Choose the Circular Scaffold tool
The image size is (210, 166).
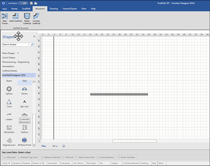click(x=36, y=18)
